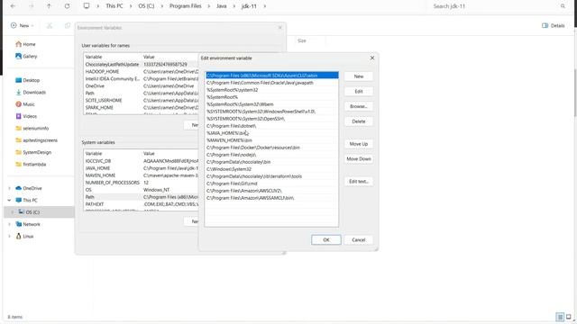
Task: Open the New dropdown in File Explorer
Action: (x=22, y=25)
